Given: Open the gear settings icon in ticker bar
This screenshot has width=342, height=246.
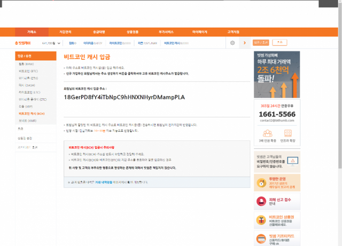Looking at the screenshot, I should [232, 43].
